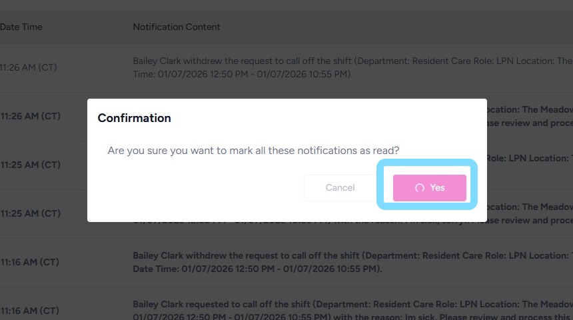
Task: Select the Date Time column header
Action: point(21,27)
